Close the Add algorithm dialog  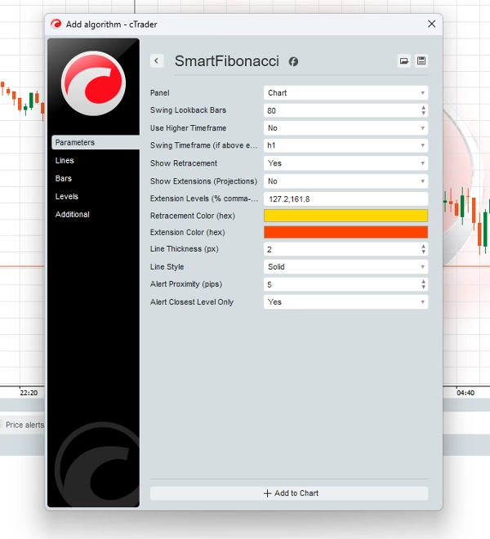(431, 24)
